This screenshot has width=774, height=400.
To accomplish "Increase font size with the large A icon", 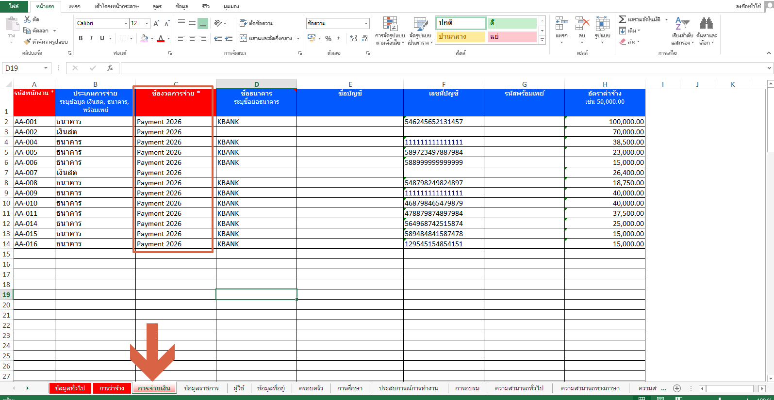I will pos(156,23).
